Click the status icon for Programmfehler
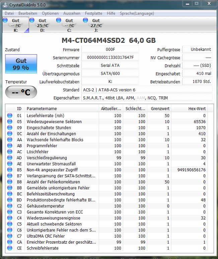The image size is (218, 259). pyautogui.click(x=10, y=146)
